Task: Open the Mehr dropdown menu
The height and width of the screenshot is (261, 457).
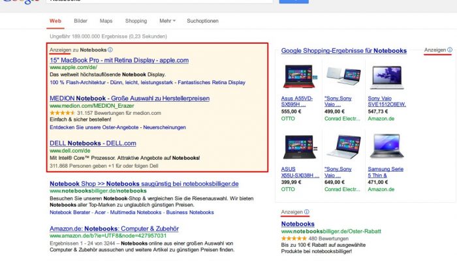Action: (167, 21)
